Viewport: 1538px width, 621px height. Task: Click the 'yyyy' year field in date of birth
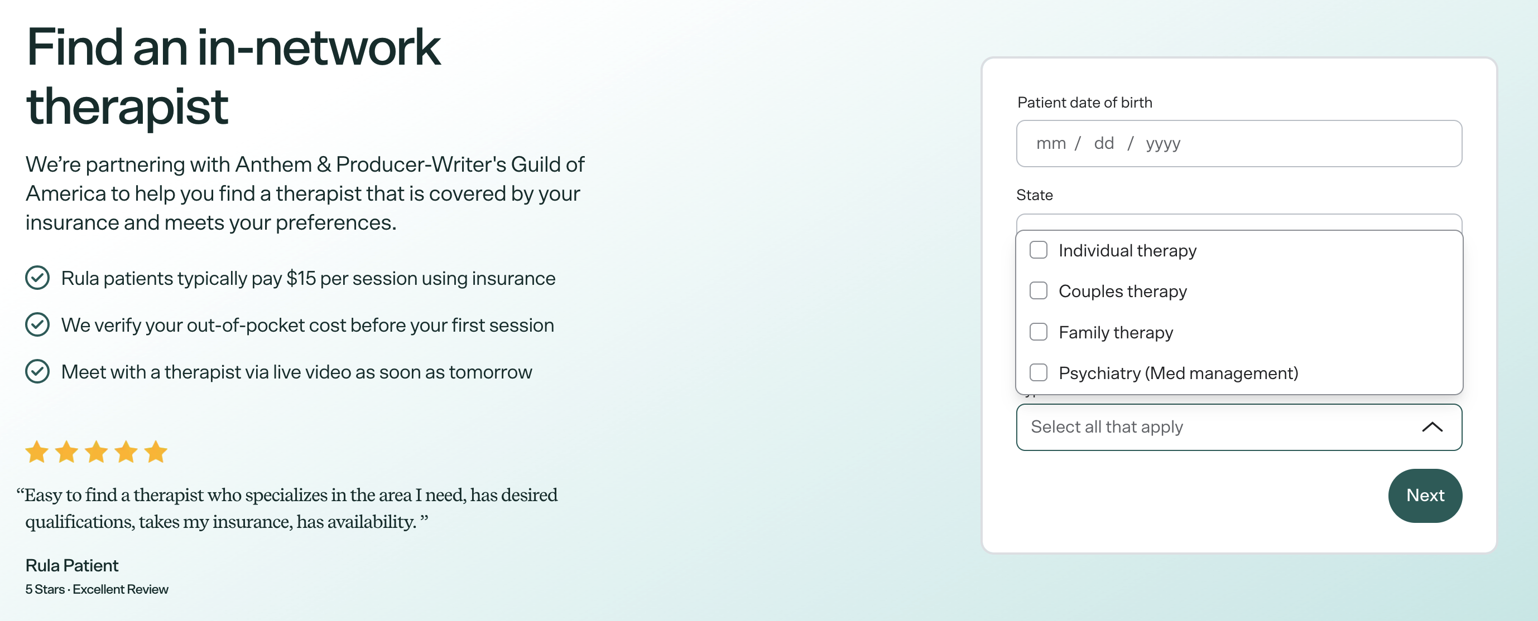(x=1162, y=144)
